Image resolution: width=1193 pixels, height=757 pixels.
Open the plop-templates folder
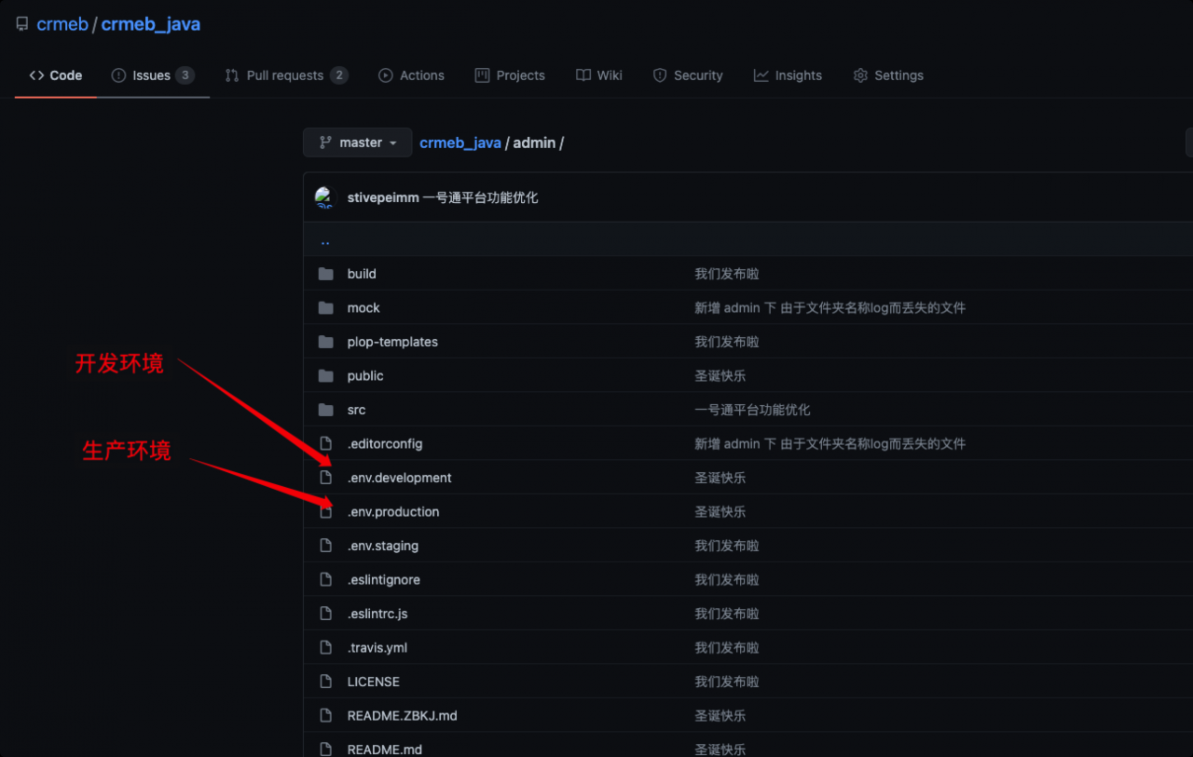(x=392, y=342)
